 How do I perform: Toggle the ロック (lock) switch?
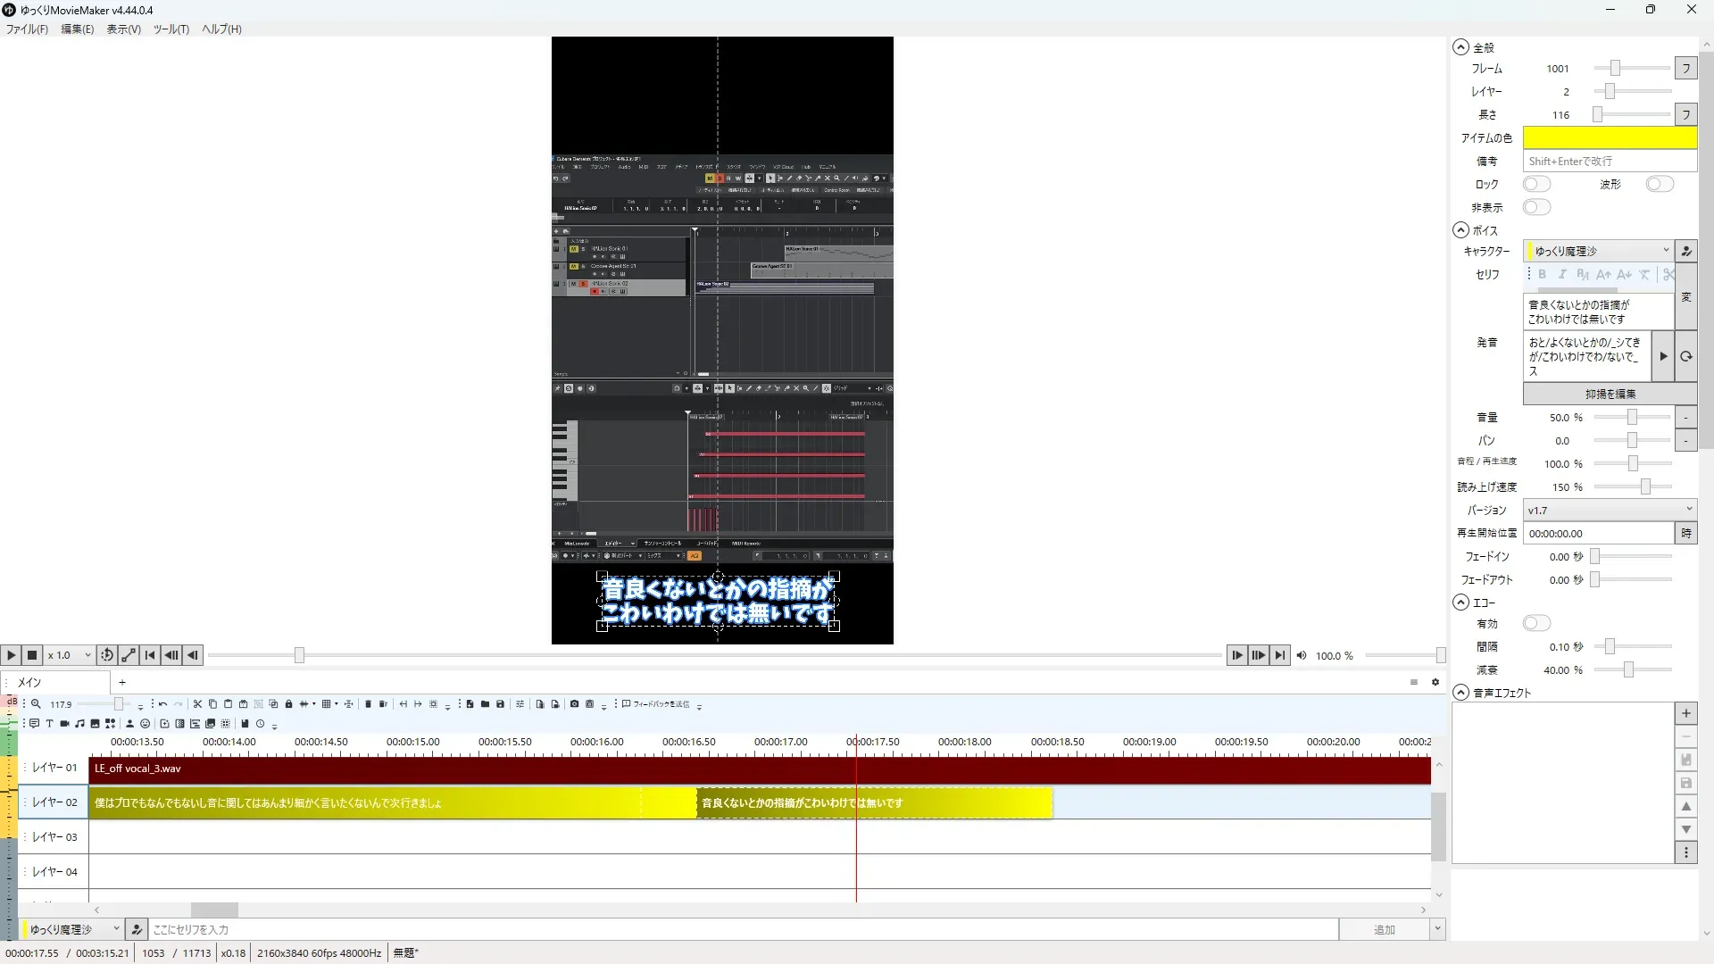[x=1535, y=184]
